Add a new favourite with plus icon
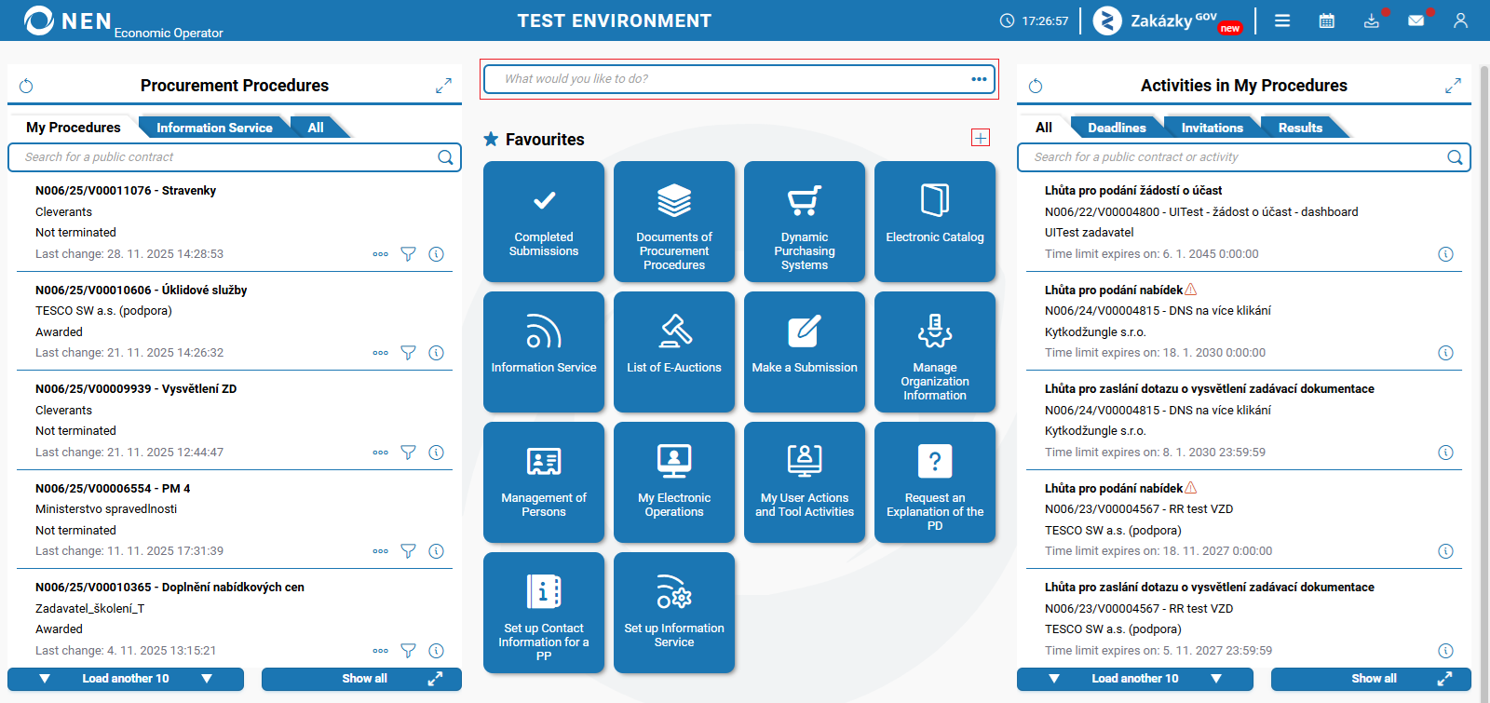 [x=981, y=138]
